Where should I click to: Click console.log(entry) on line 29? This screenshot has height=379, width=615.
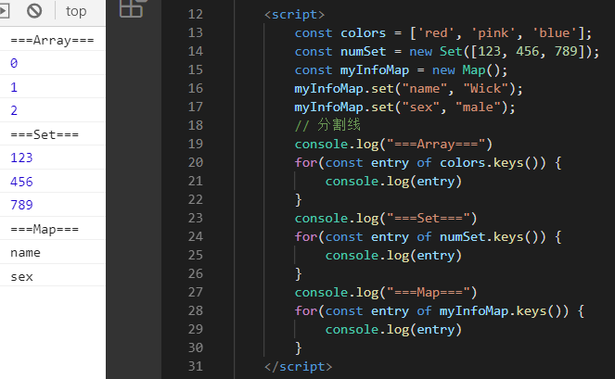394,329
